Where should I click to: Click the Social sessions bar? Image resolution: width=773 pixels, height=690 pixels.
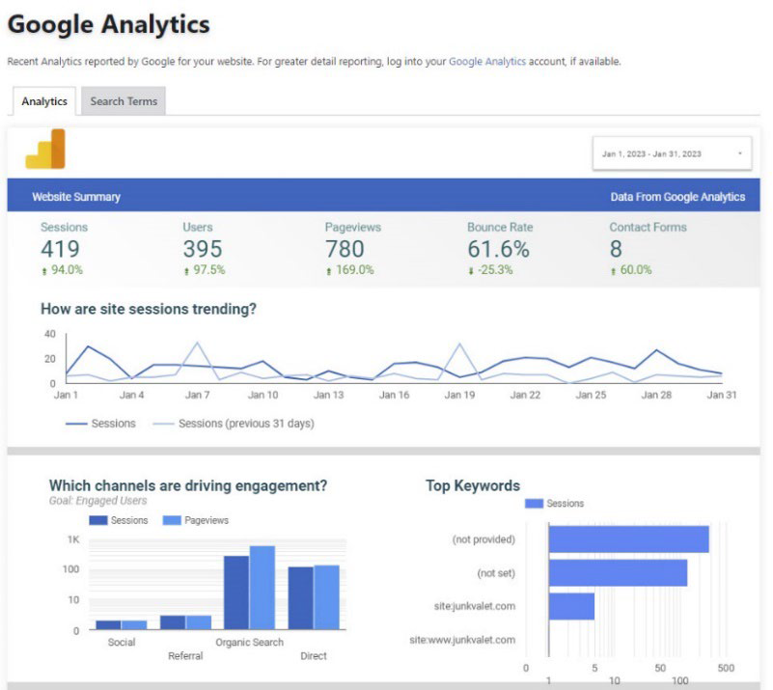pyautogui.click(x=108, y=625)
